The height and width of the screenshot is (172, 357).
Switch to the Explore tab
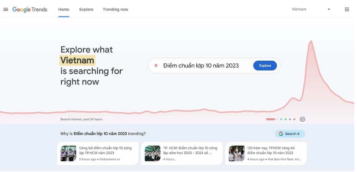[x=86, y=10]
